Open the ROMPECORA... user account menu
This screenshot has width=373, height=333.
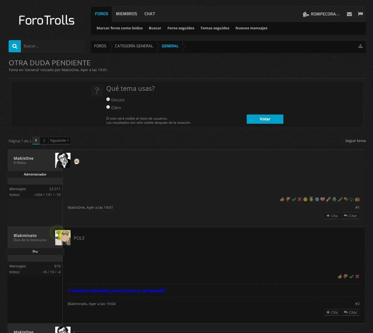321,14
